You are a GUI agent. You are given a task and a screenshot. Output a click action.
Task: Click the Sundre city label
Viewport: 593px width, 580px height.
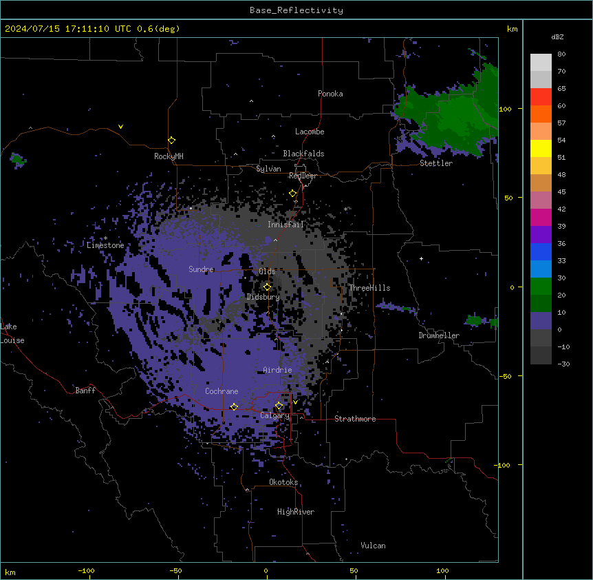pyautogui.click(x=201, y=269)
